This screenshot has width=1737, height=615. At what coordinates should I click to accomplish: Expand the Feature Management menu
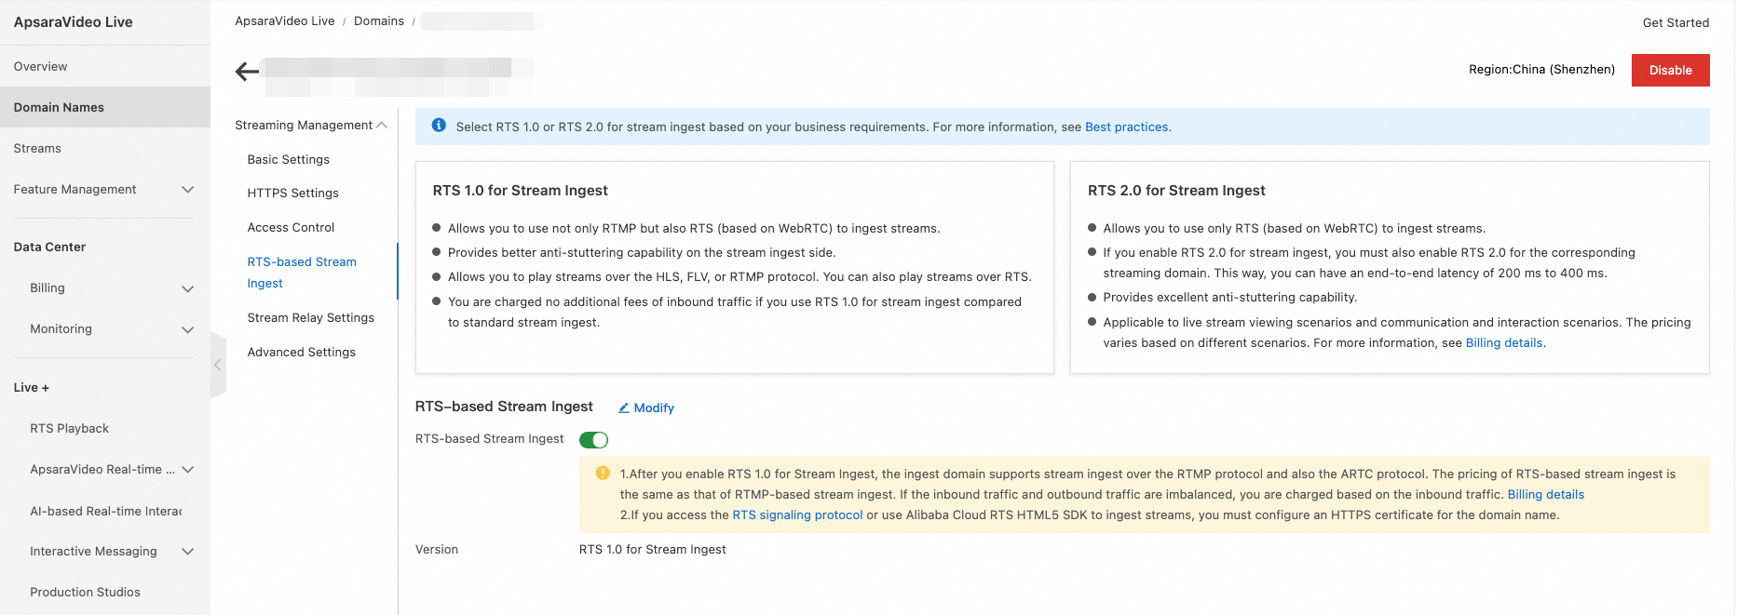point(187,190)
